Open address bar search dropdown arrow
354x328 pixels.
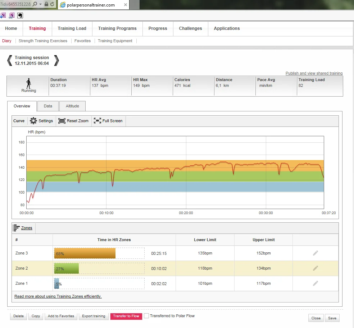click(x=40, y=4)
